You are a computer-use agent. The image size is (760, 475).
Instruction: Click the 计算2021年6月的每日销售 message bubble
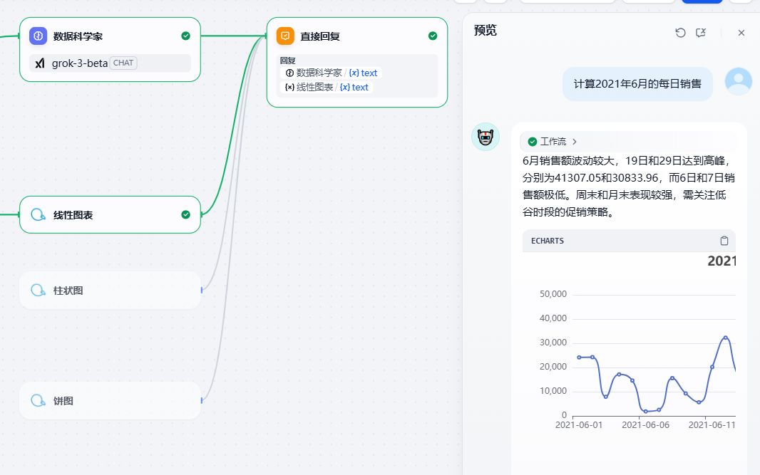pos(637,84)
